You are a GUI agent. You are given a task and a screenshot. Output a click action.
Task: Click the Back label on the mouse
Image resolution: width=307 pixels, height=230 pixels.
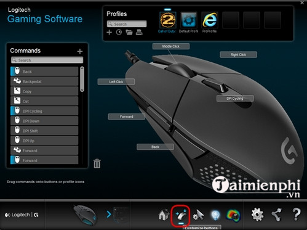click(x=155, y=147)
